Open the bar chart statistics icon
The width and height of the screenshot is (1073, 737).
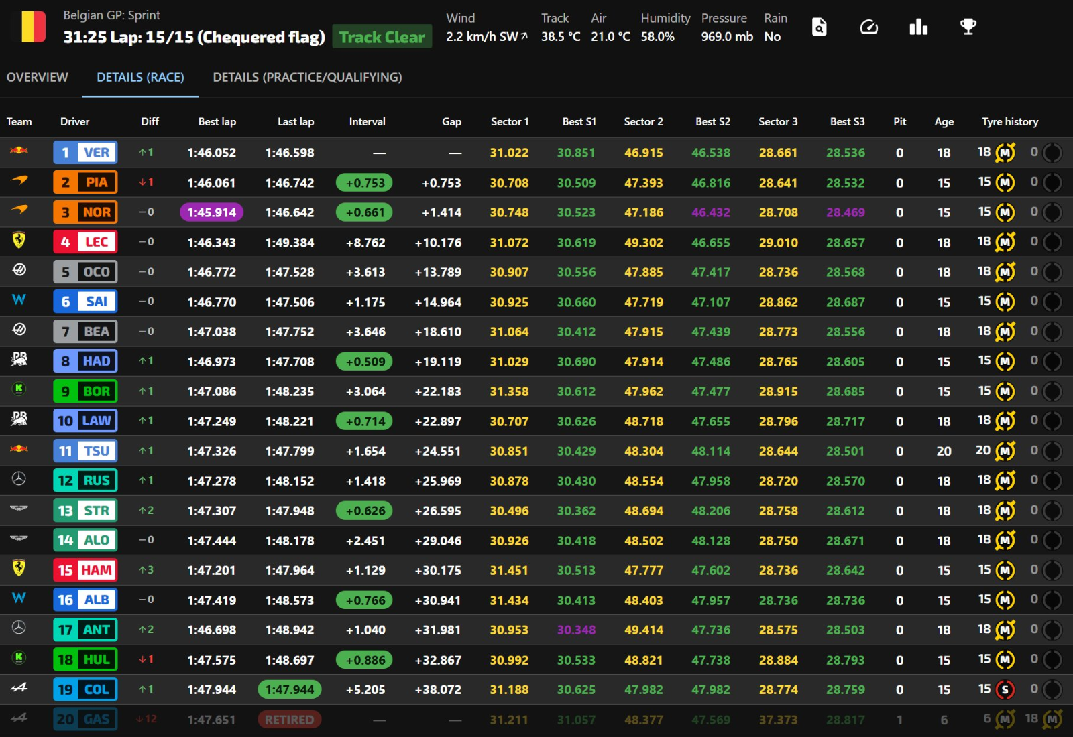click(918, 27)
